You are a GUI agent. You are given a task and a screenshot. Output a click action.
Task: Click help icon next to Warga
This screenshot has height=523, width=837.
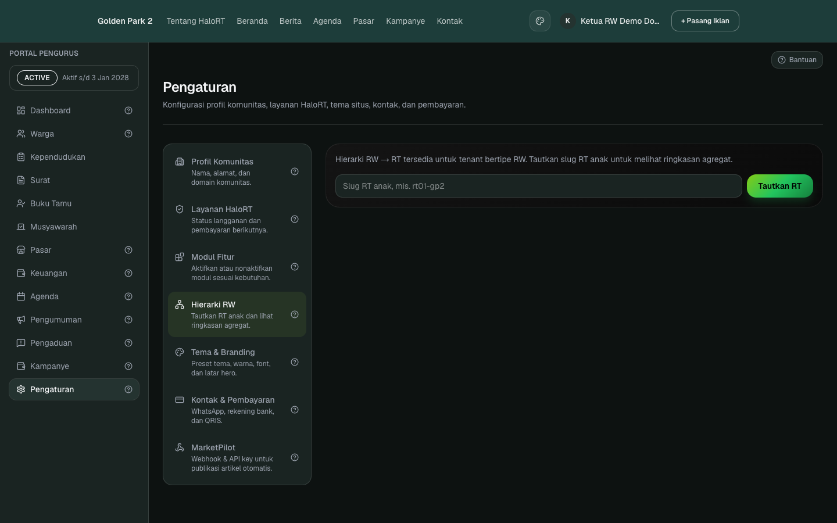pos(128,134)
